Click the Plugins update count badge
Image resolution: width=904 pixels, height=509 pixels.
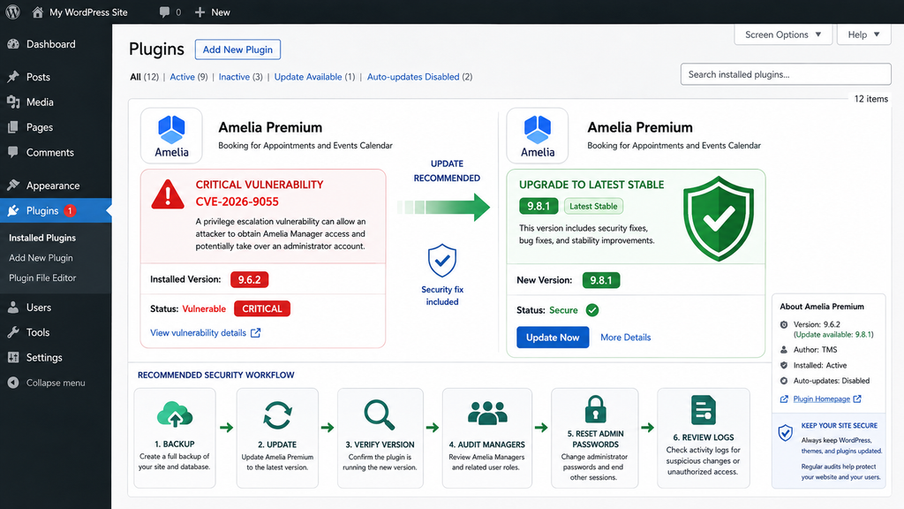pos(70,210)
